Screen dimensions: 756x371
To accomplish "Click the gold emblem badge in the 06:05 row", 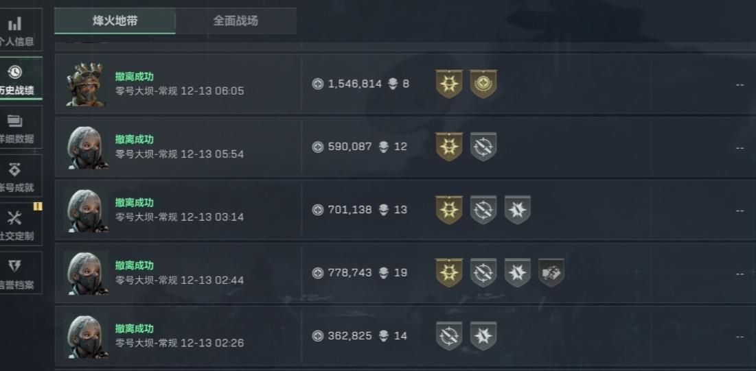I will 483,84.
